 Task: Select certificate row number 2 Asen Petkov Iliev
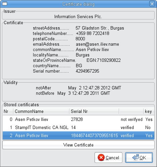[78, 135]
